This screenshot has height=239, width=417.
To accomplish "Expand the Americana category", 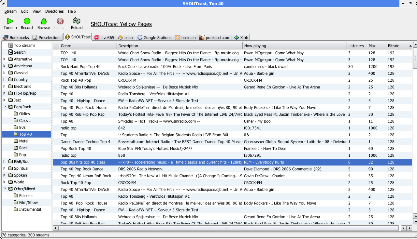I will tap(5, 66).
